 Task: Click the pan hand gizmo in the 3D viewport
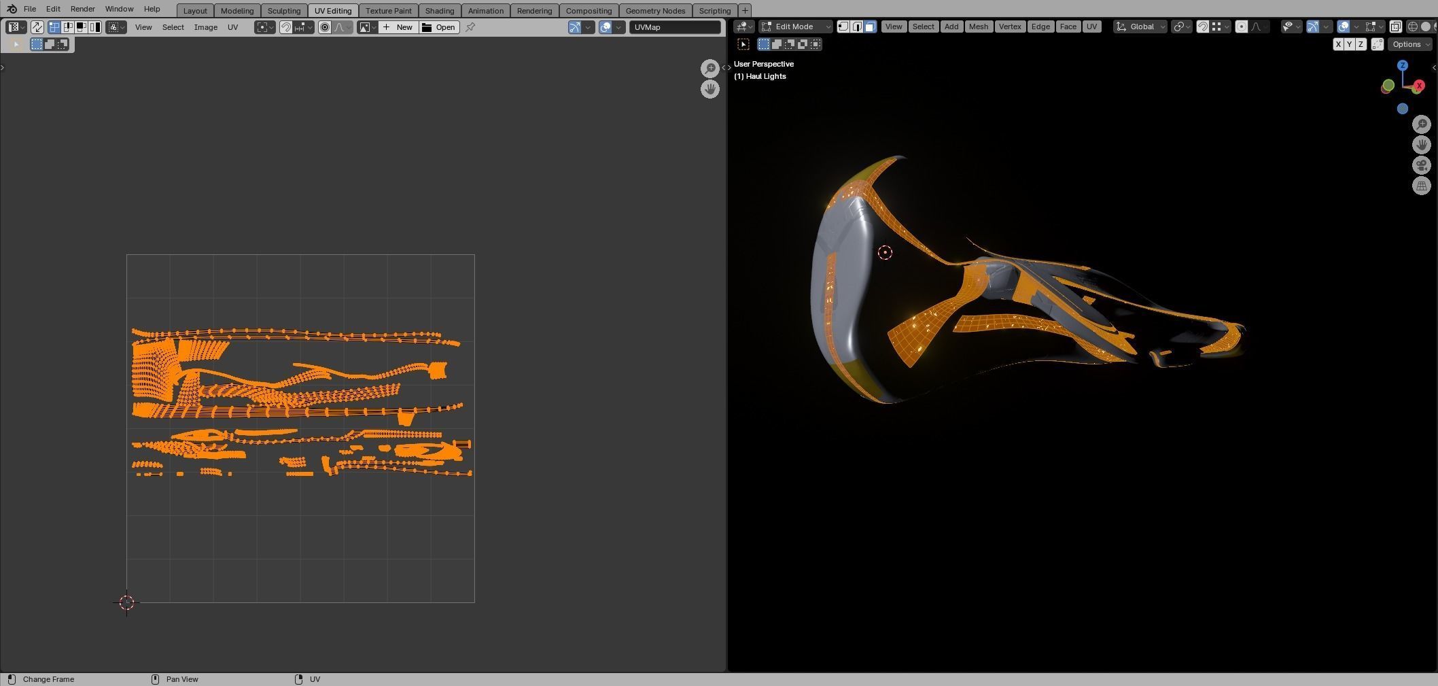pos(1422,145)
